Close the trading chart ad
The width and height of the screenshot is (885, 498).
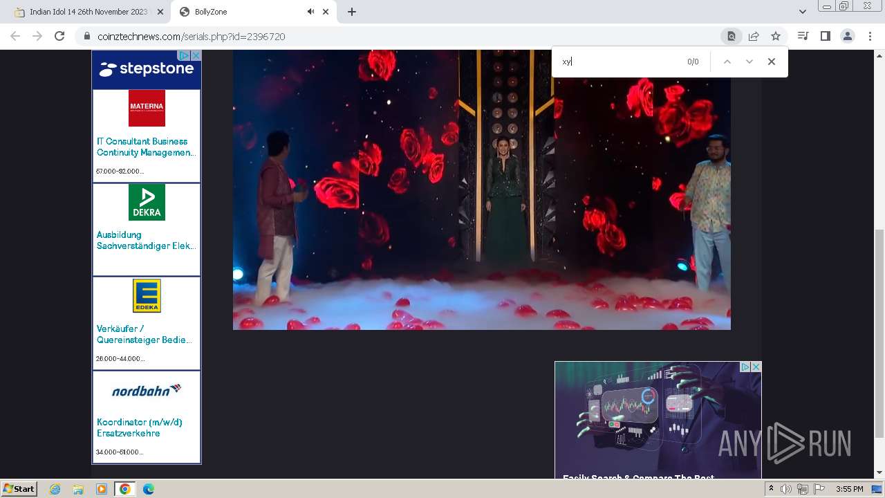point(756,367)
